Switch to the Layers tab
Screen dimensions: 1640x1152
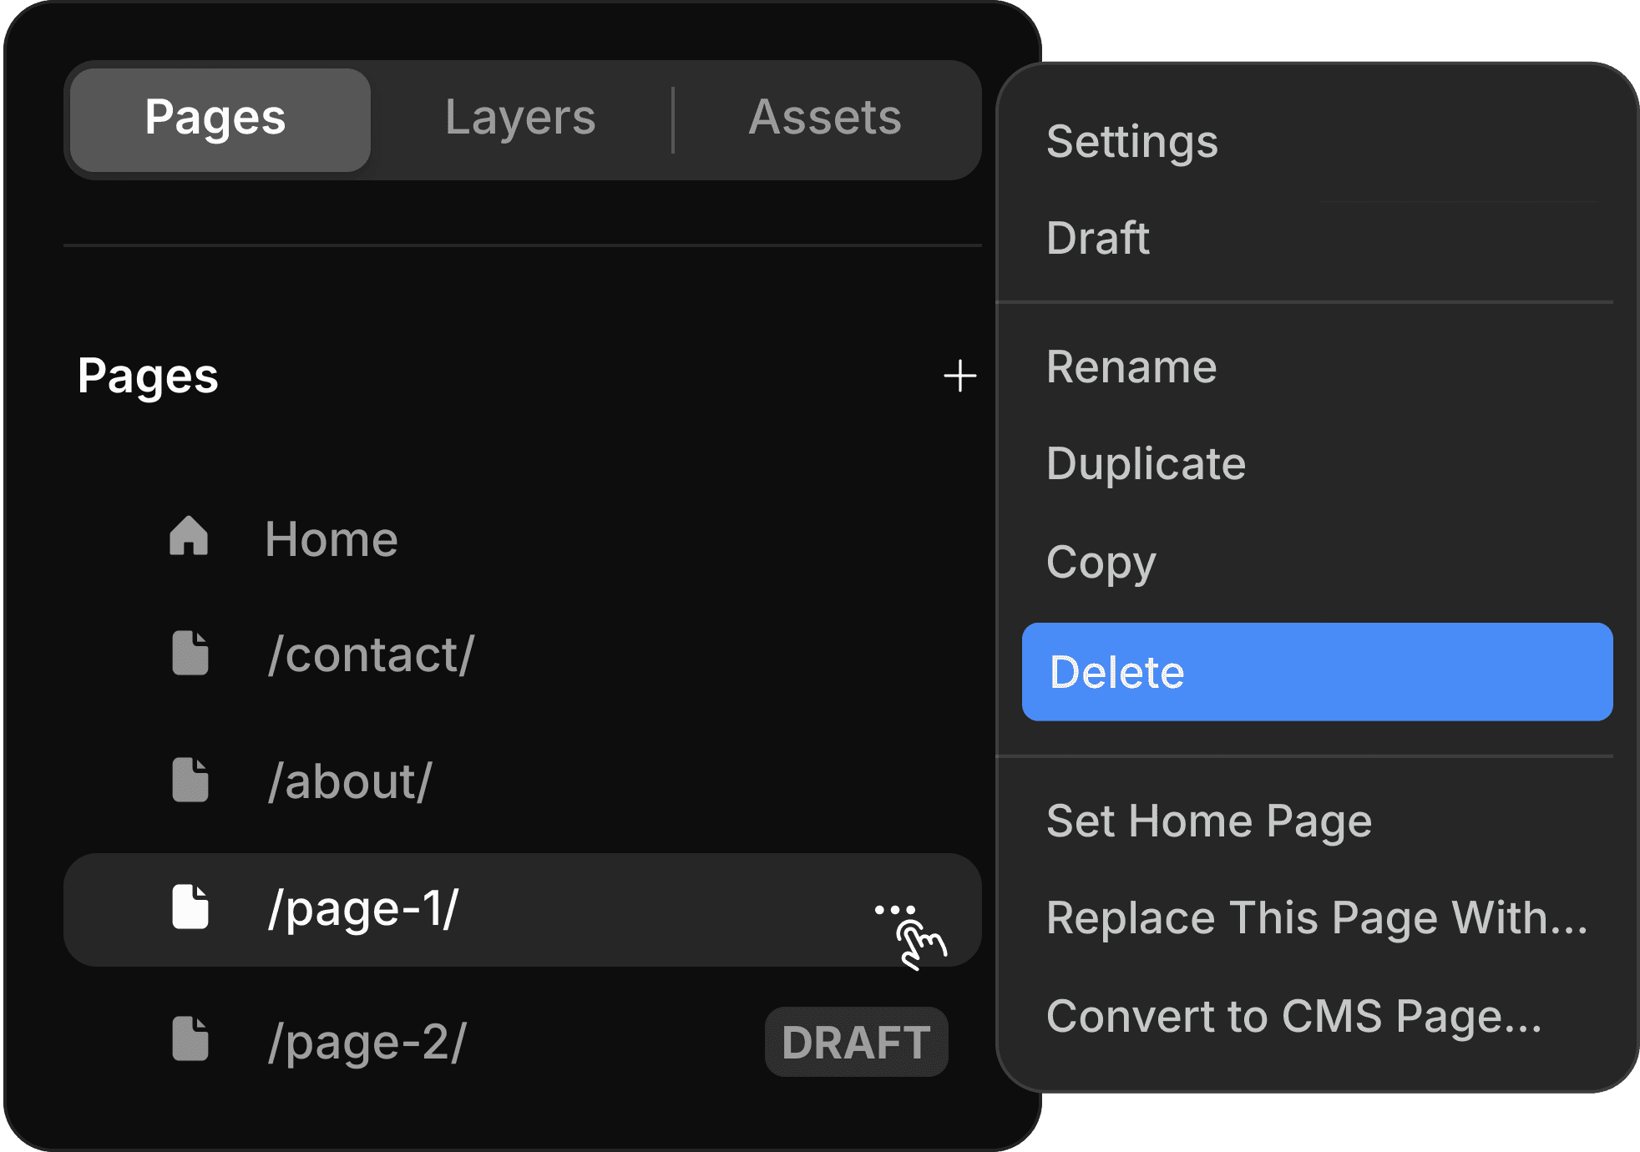pyautogui.click(x=520, y=117)
